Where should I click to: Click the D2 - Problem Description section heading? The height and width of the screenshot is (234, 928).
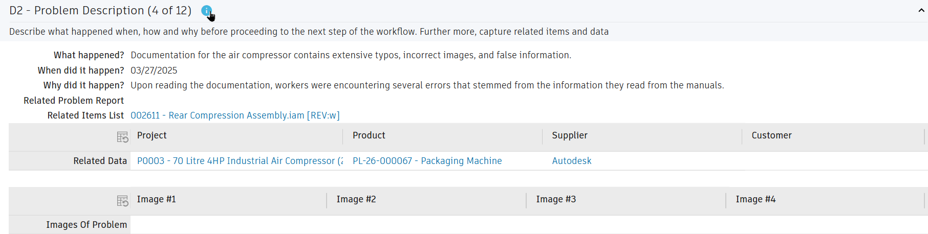100,11
